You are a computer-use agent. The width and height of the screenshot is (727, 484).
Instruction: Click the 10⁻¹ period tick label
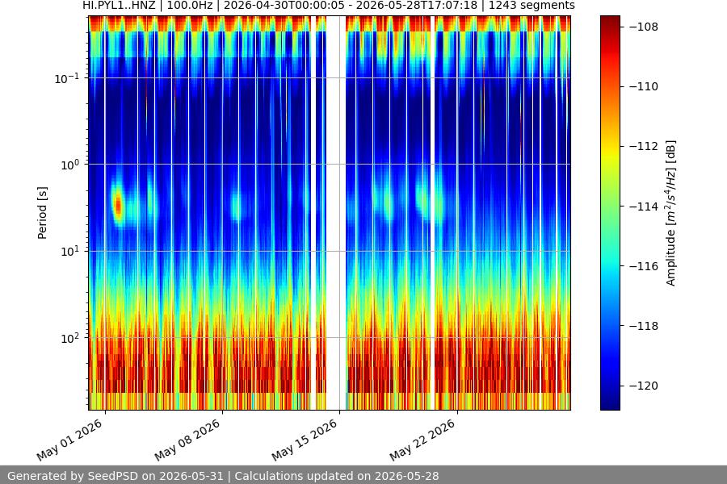pyautogui.click(x=66, y=77)
